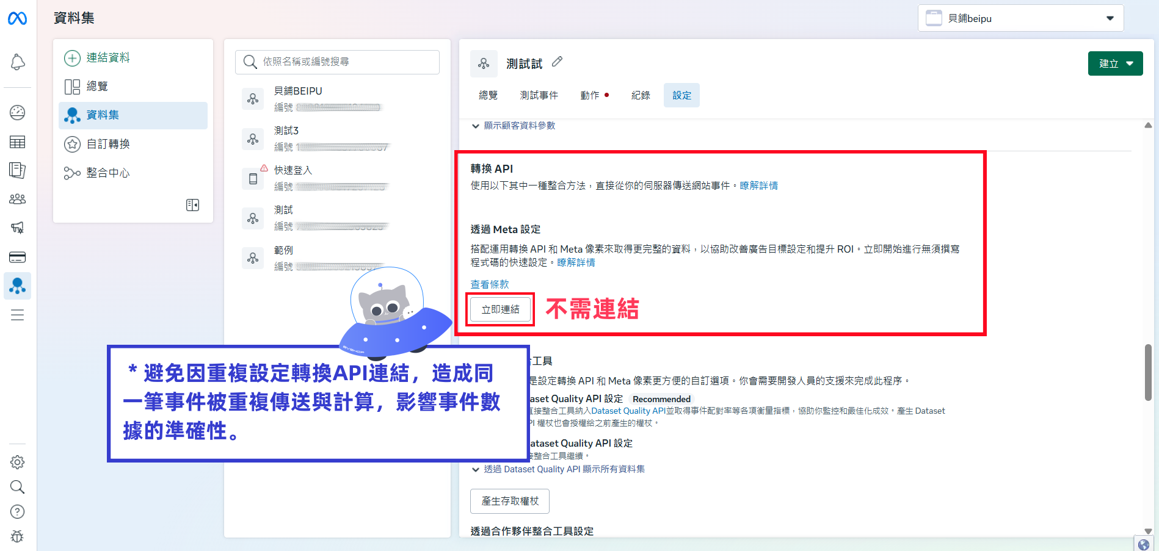
Task: Select the 設定 tab
Action: (x=681, y=95)
